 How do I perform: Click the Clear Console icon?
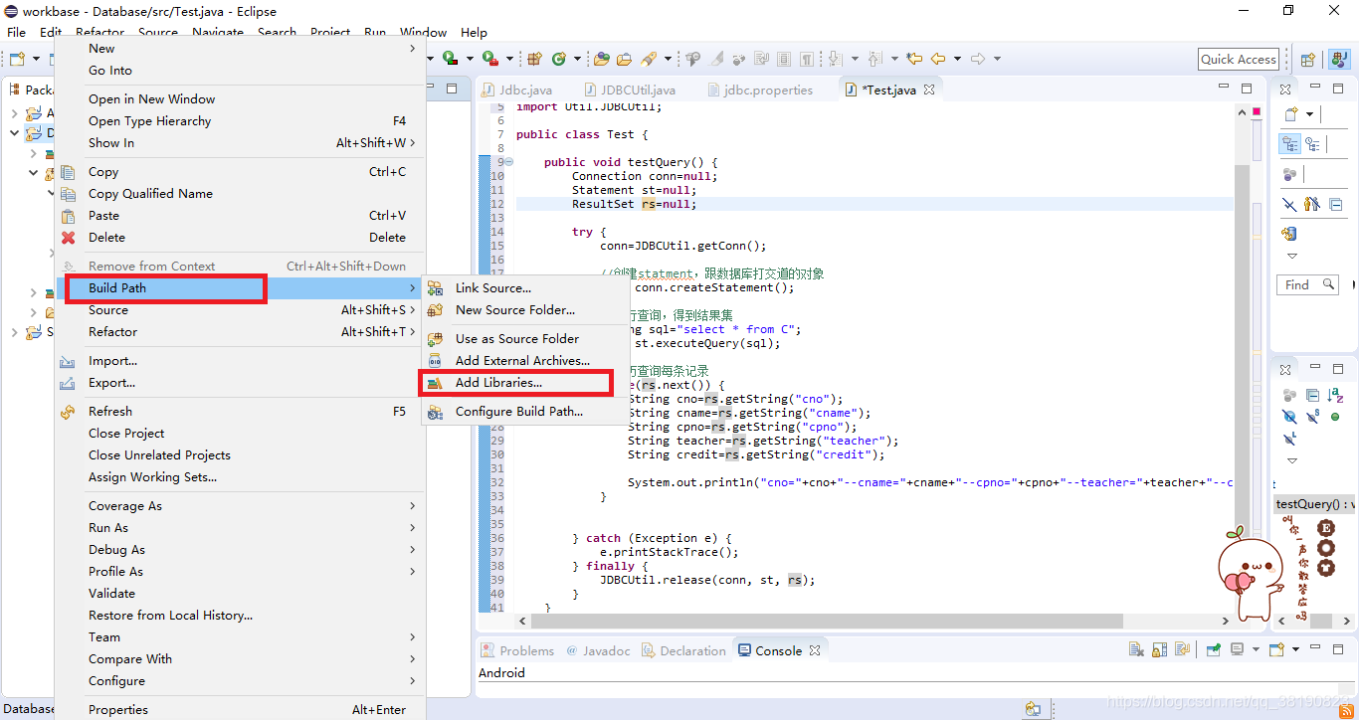click(1136, 650)
